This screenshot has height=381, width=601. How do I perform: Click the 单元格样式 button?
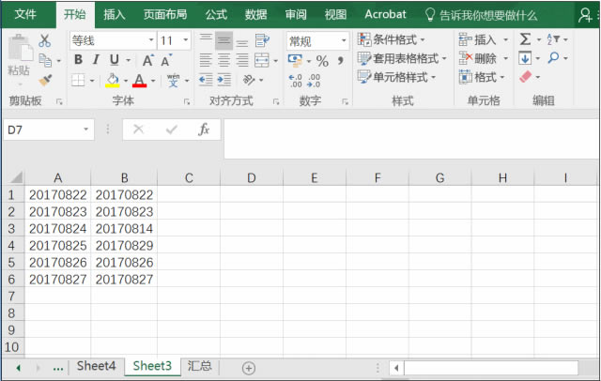[398, 77]
